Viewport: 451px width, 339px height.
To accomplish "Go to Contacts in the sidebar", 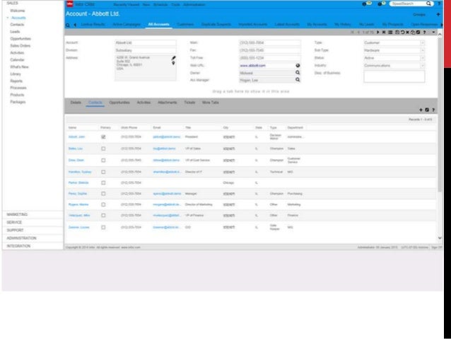I will tap(17, 25).
